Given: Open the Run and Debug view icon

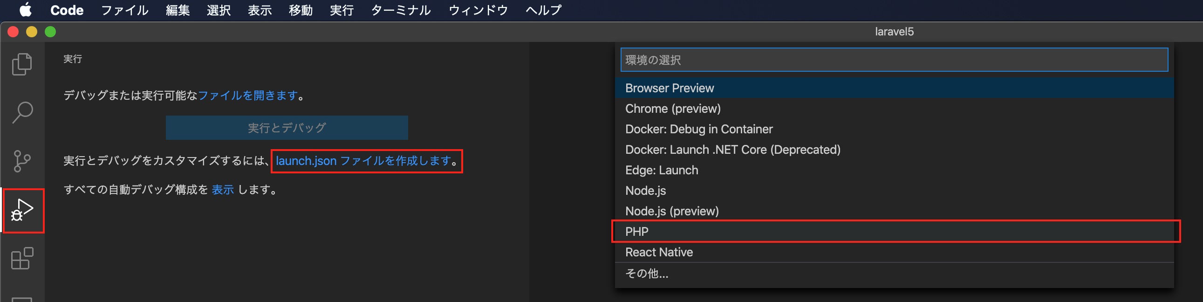Looking at the screenshot, I should coord(22,210).
